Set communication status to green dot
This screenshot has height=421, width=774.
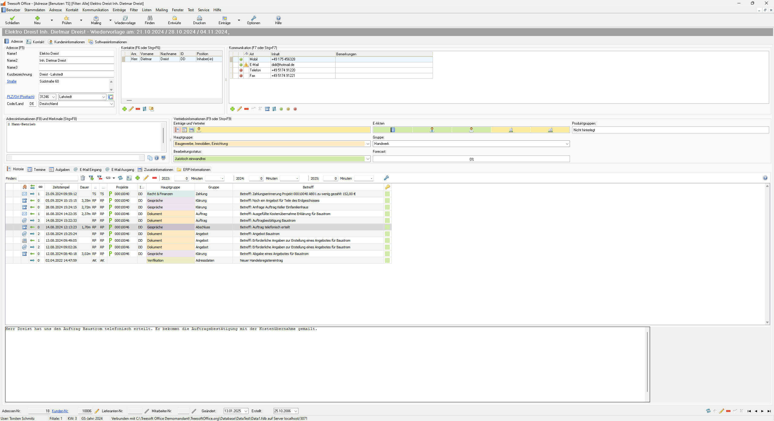point(281,109)
